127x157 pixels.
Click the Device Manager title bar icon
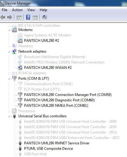pyautogui.click(x=2, y=4)
